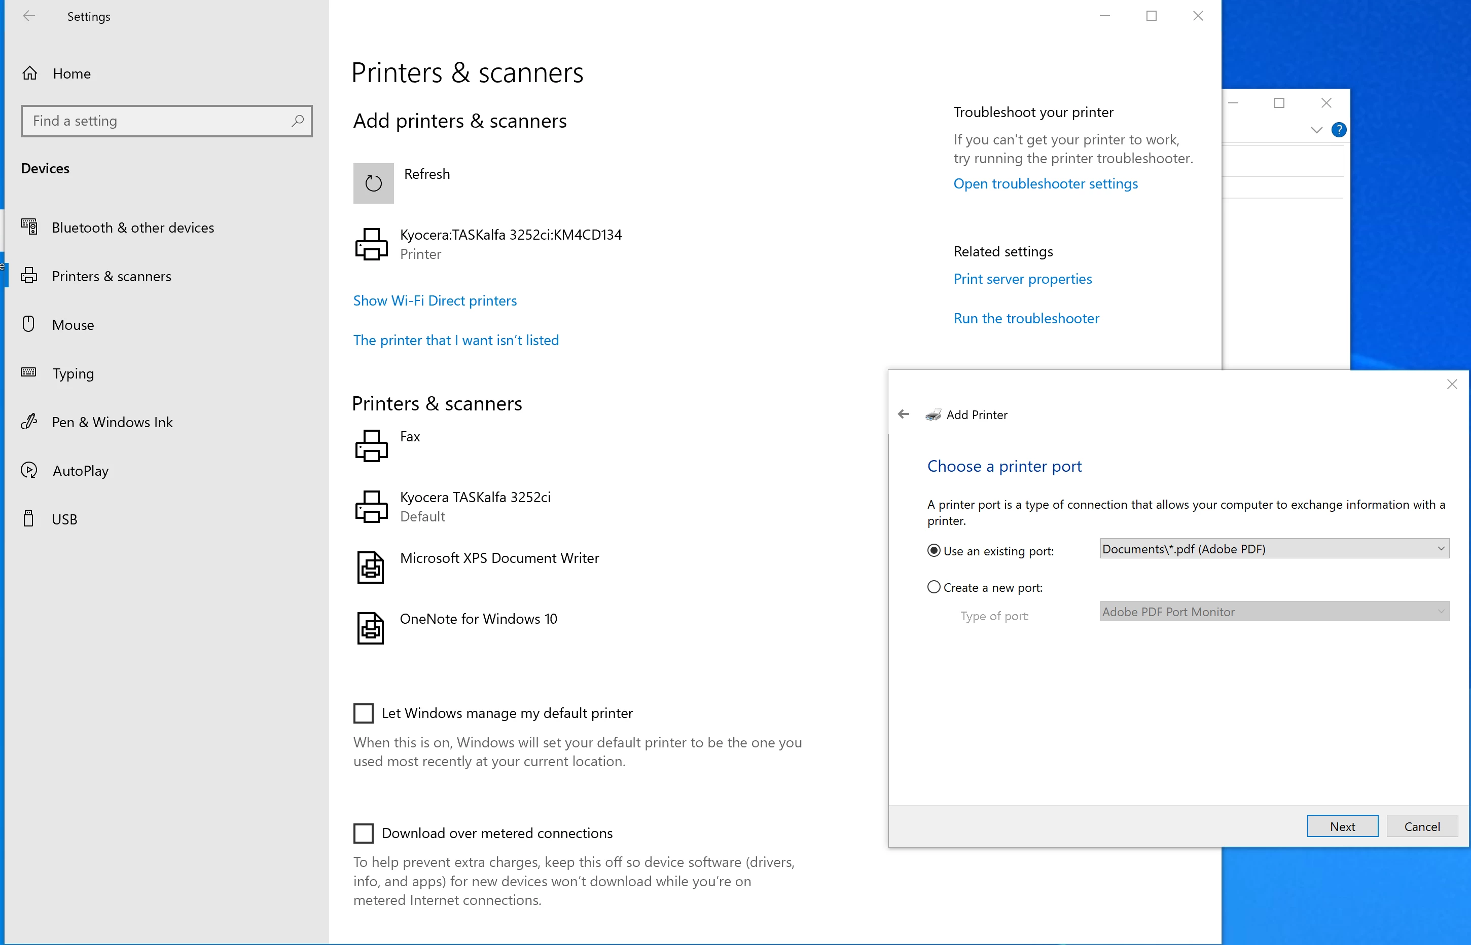Select Use an existing port radio button
1471x945 pixels.
click(934, 550)
